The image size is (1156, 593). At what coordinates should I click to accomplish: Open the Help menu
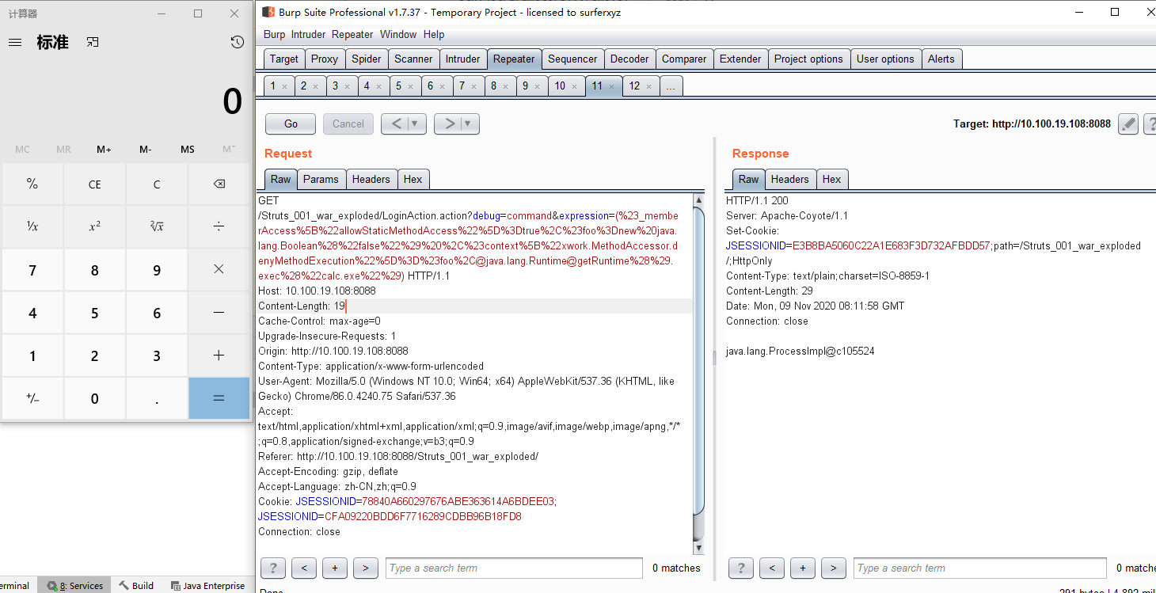[434, 34]
